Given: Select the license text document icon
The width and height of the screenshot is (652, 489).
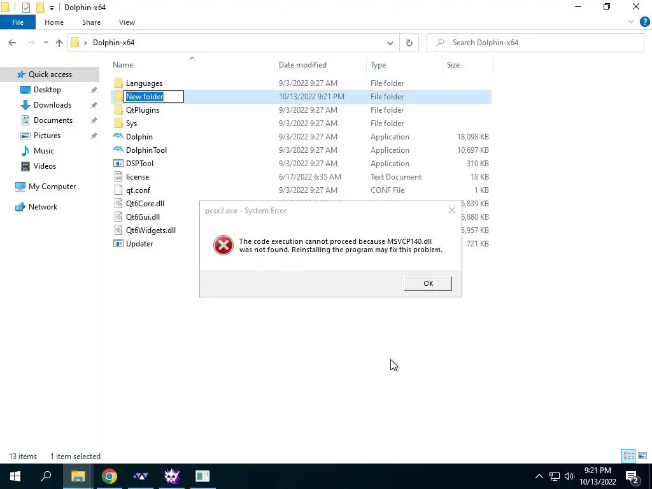Looking at the screenshot, I should click(x=118, y=177).
